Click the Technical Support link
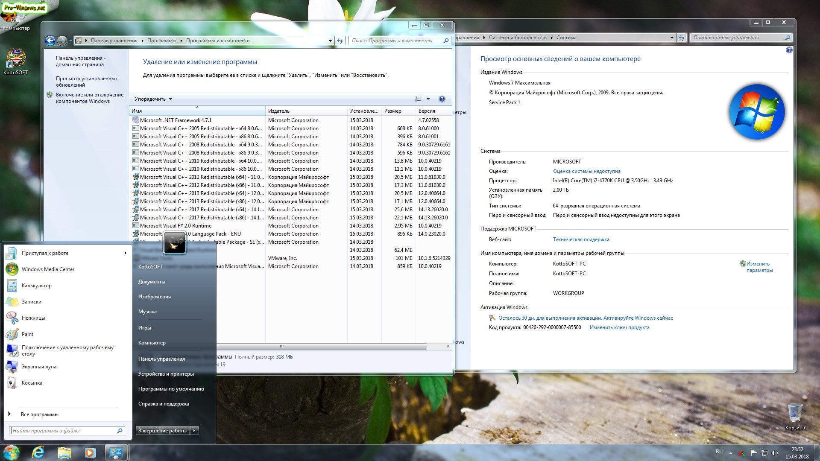This screenshot has height=461, width=820. pos(581,239)
